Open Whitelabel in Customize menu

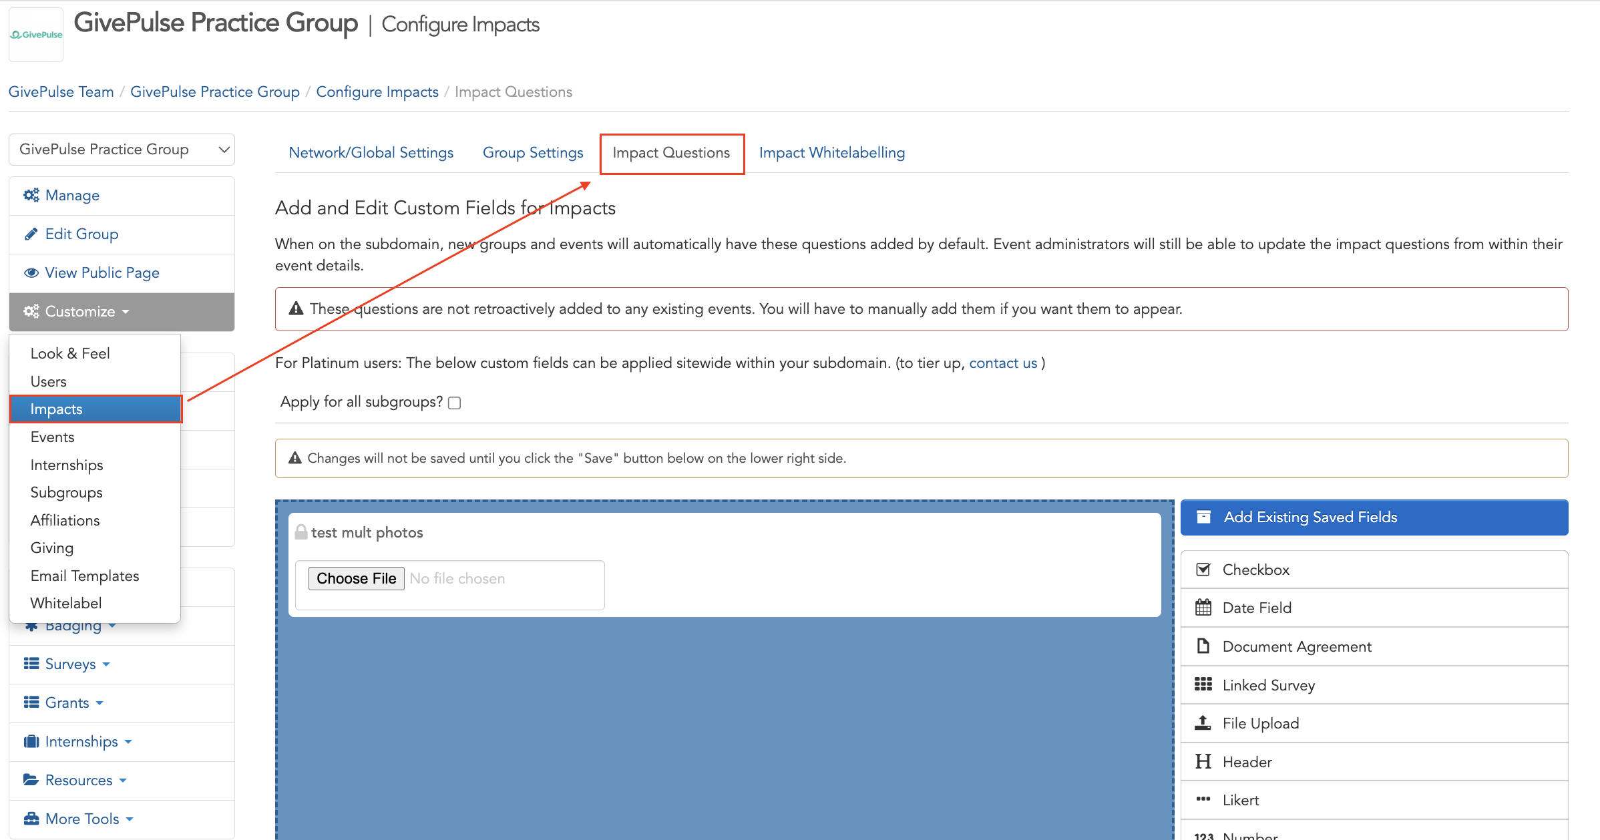coord(95,603)
